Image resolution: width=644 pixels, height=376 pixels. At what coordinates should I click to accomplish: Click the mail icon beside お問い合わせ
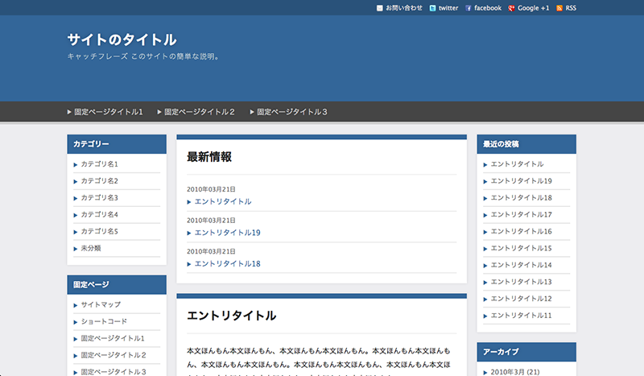click(380, 8)
